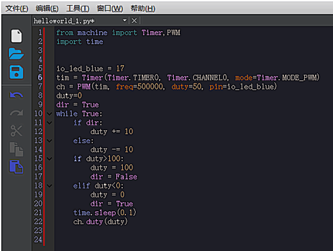Open the 文件(F) menu
The image size is (333, 251).
tap(17, 8)
